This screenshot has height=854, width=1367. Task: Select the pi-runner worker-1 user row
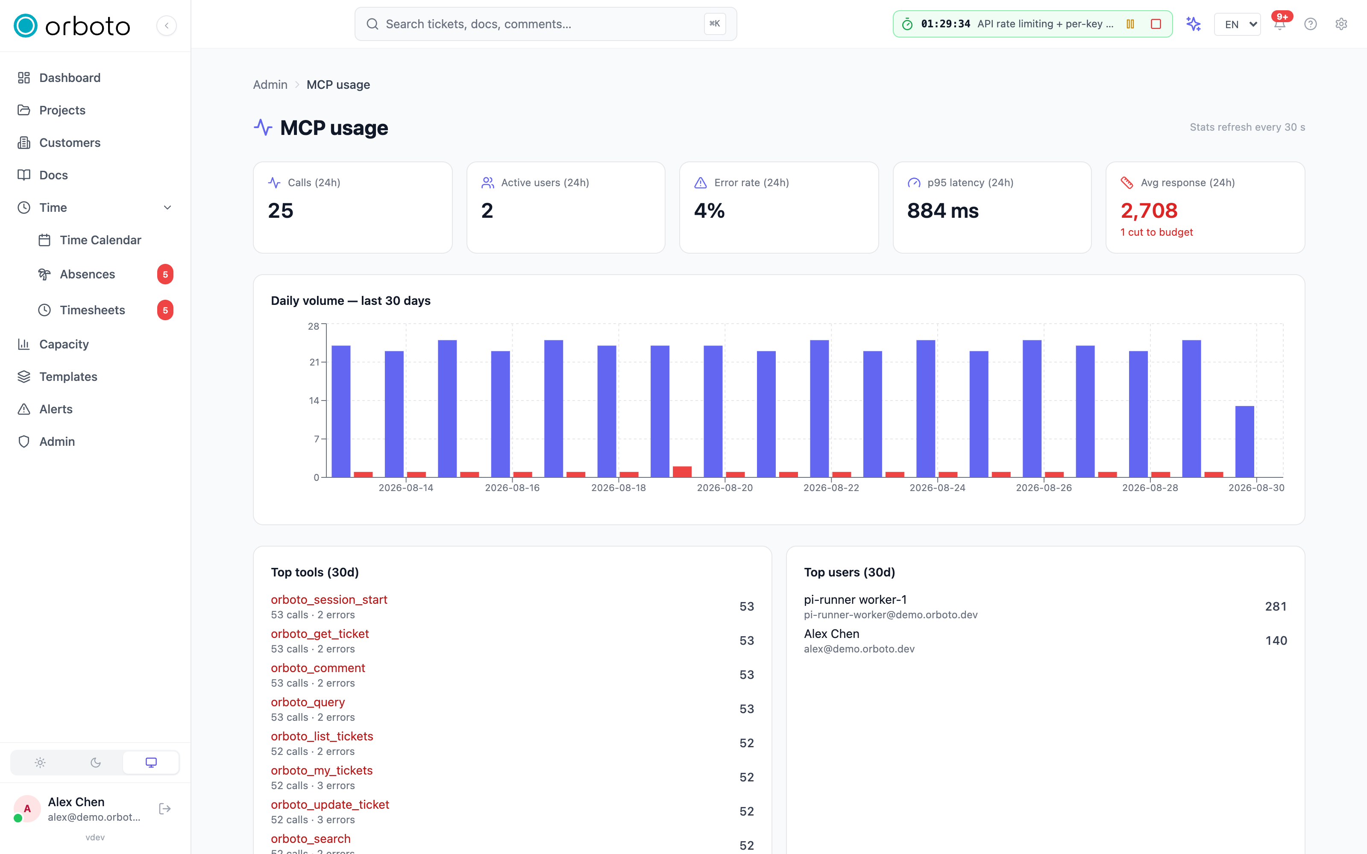point(1045,607)
